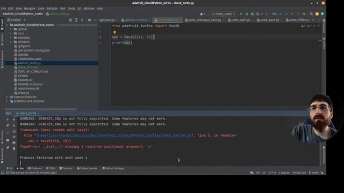The height and width of the screenshot is (193, 344).
Task: Open setup.py in project tree
Action: [23, 93]
